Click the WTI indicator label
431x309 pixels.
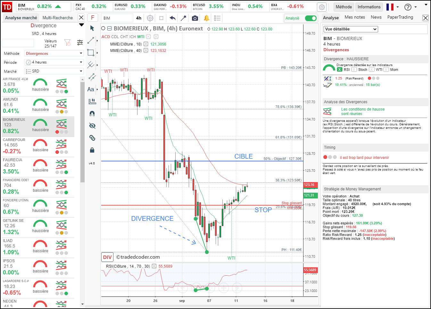pyautogui.click(x=141, y=37)
